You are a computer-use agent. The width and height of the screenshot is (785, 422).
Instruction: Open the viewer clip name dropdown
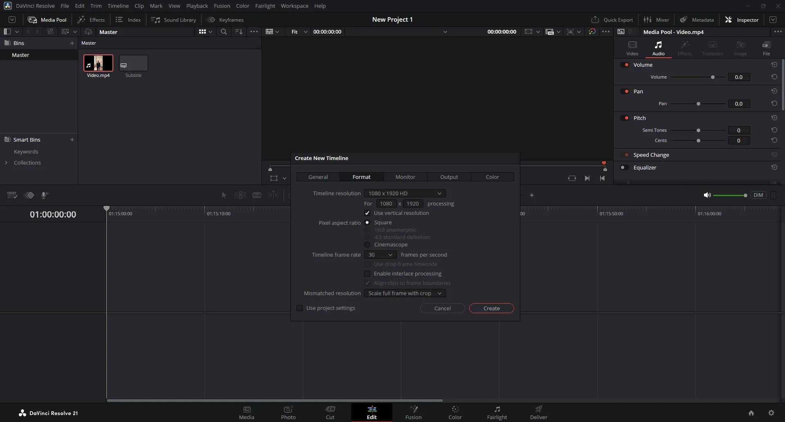[x=445, y=32]
